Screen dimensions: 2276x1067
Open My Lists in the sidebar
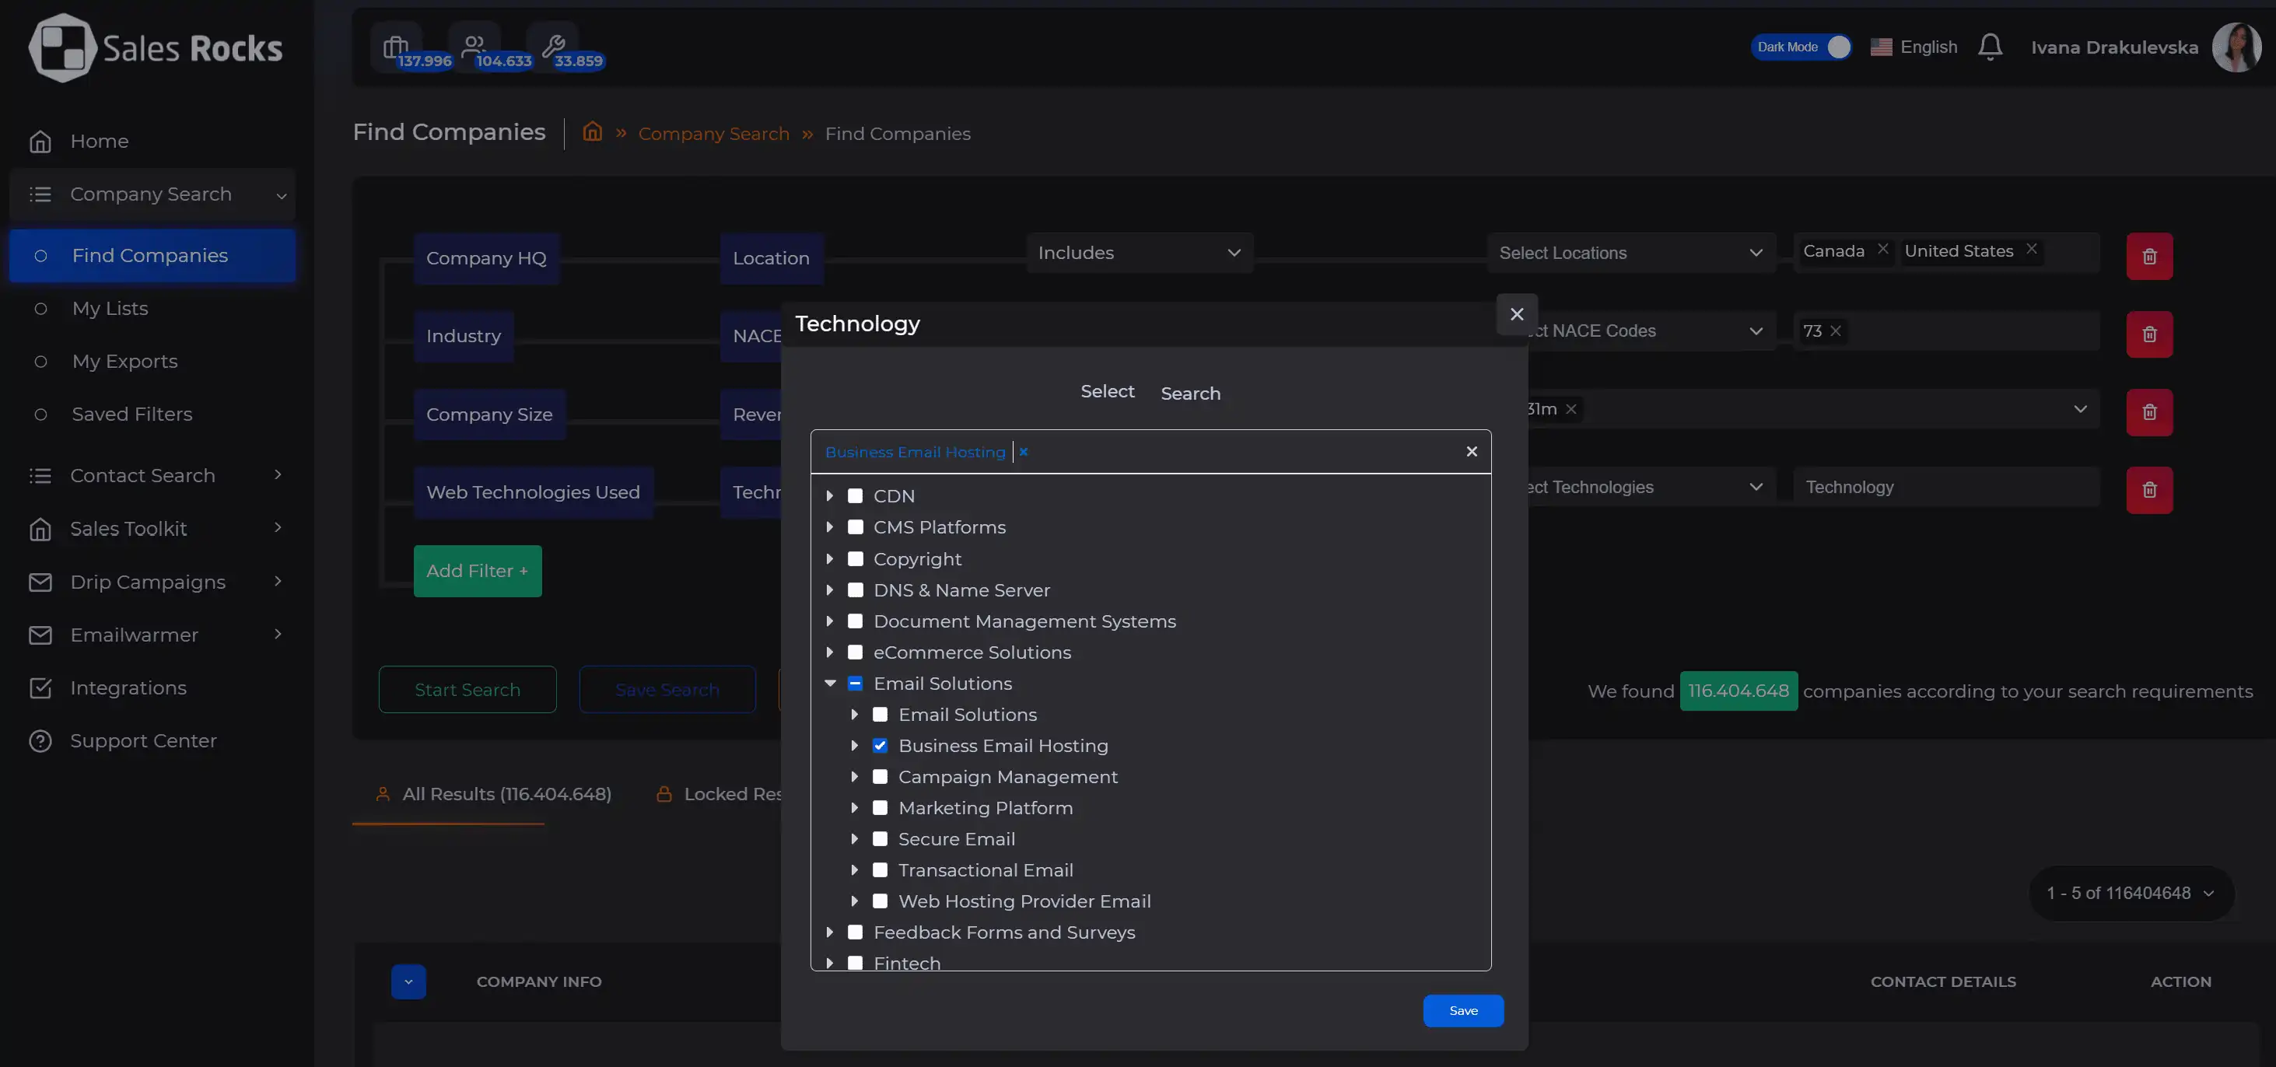click(x=110, y=308)
